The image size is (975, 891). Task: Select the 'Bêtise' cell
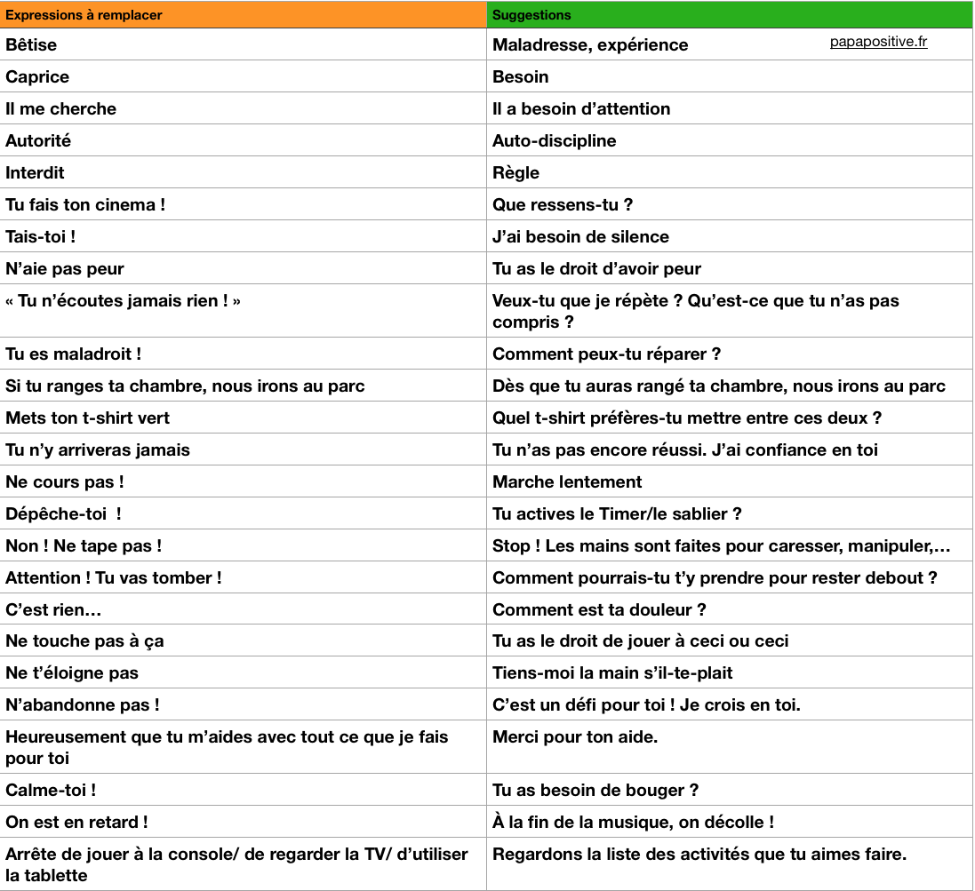pyautogui.click(x=31, y=44)
